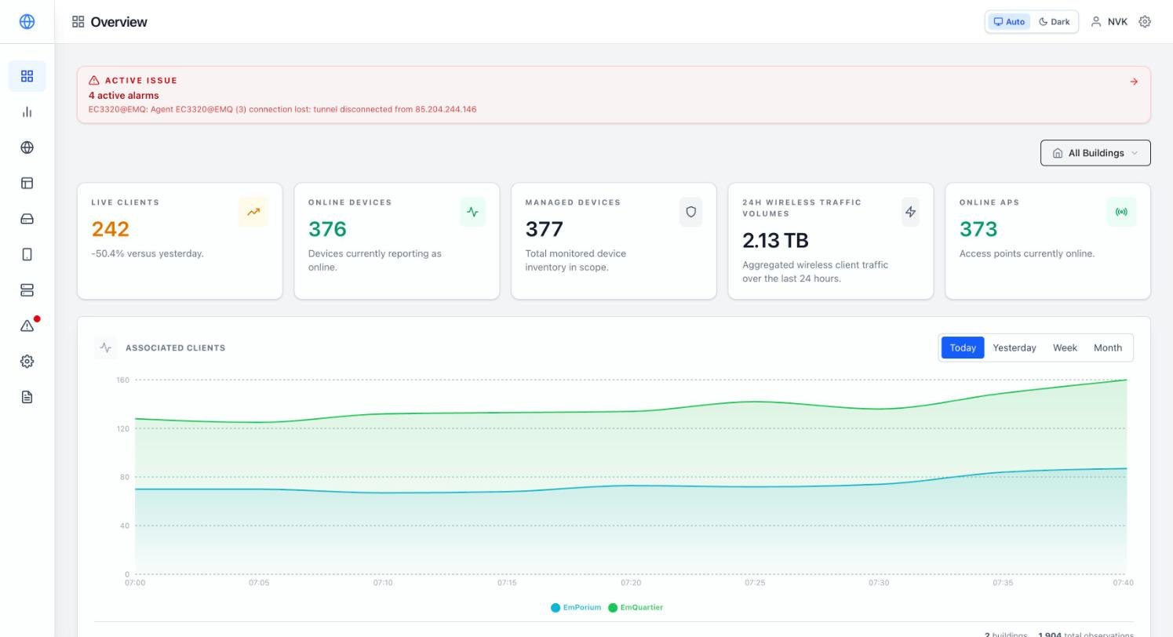
Task: Toggle EmPorium series in chart legend
Action: pyautogui.click(x=576, y=607)
